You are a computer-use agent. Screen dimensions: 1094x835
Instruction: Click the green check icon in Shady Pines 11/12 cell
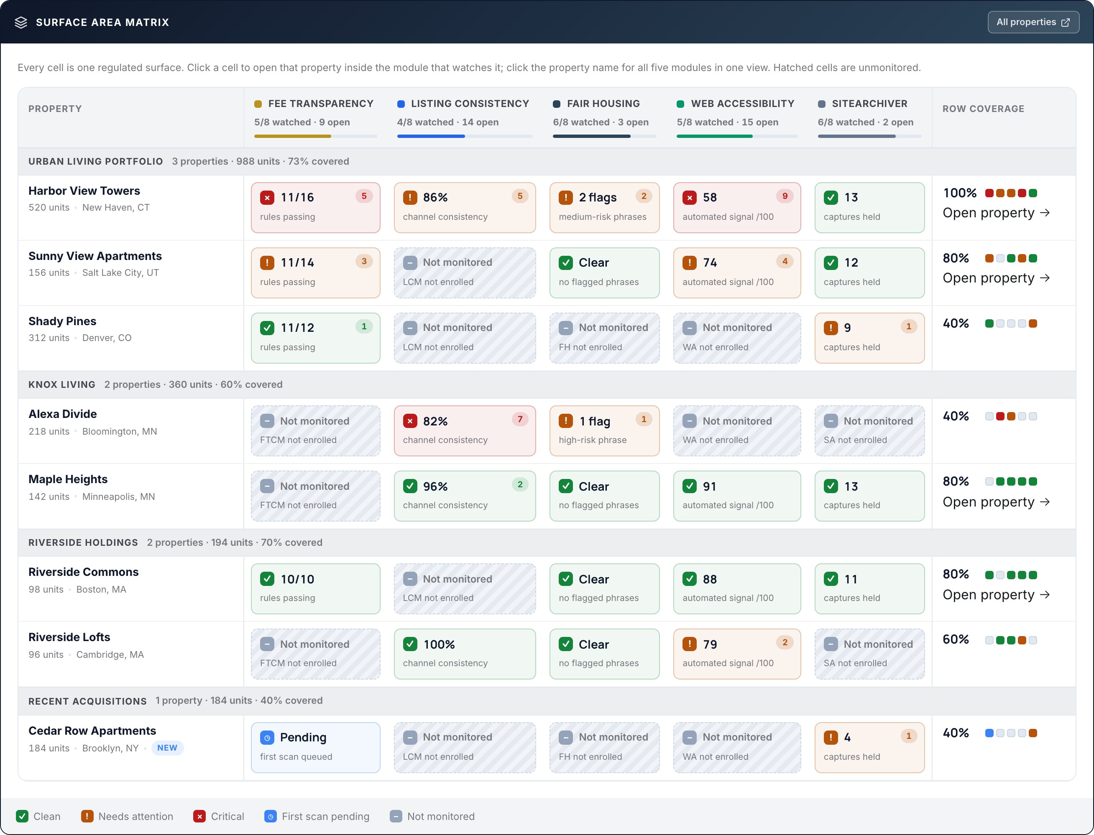point(267,328)
